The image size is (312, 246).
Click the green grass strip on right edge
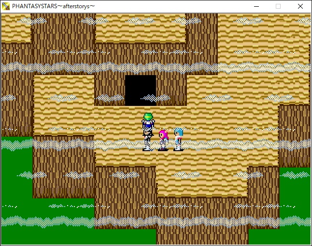(296, 193)
